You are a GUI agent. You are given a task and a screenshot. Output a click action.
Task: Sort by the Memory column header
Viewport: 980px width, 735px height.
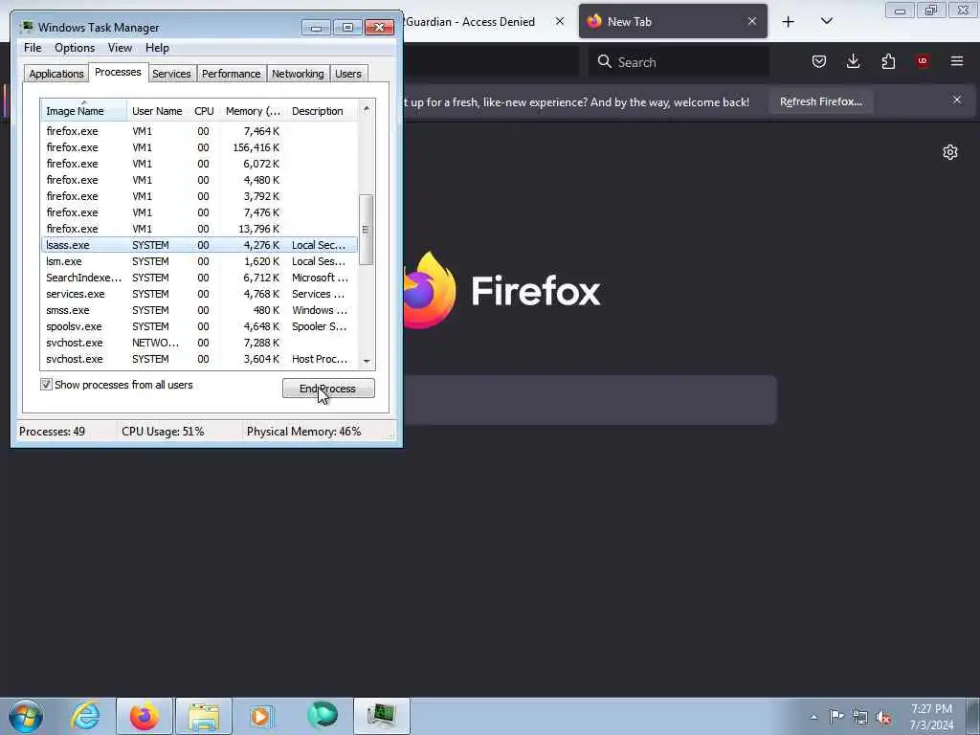[253, 111]
